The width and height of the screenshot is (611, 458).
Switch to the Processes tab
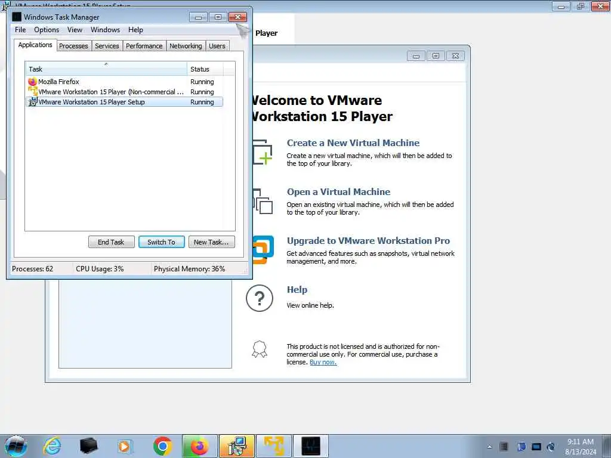[73, 46]
